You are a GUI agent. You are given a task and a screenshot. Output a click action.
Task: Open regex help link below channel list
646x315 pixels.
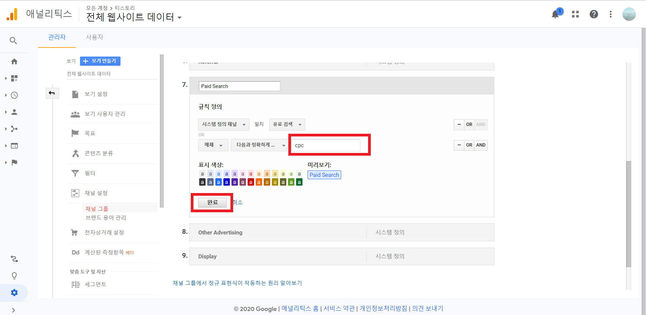click(x=237, y=283)
